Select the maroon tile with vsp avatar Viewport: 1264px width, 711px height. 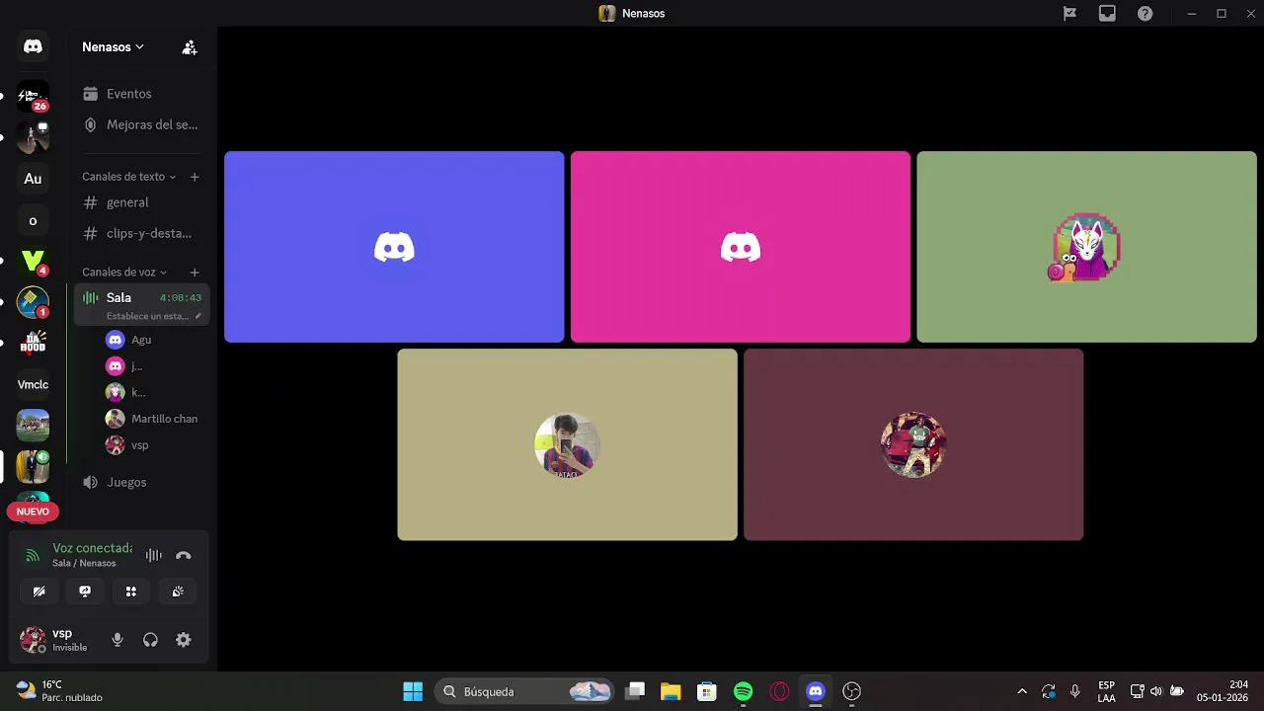913,444
